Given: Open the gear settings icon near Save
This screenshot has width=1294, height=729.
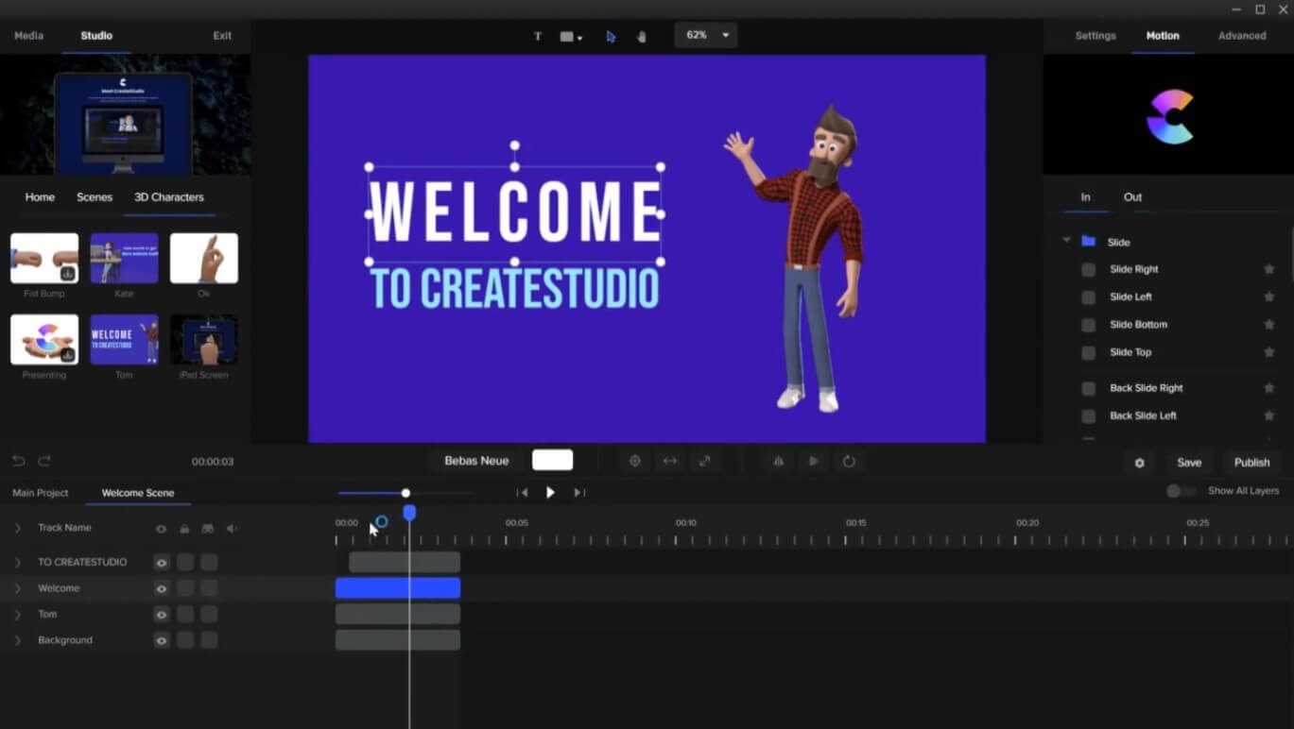Looking at the screenshot, I should [1140, 463].
